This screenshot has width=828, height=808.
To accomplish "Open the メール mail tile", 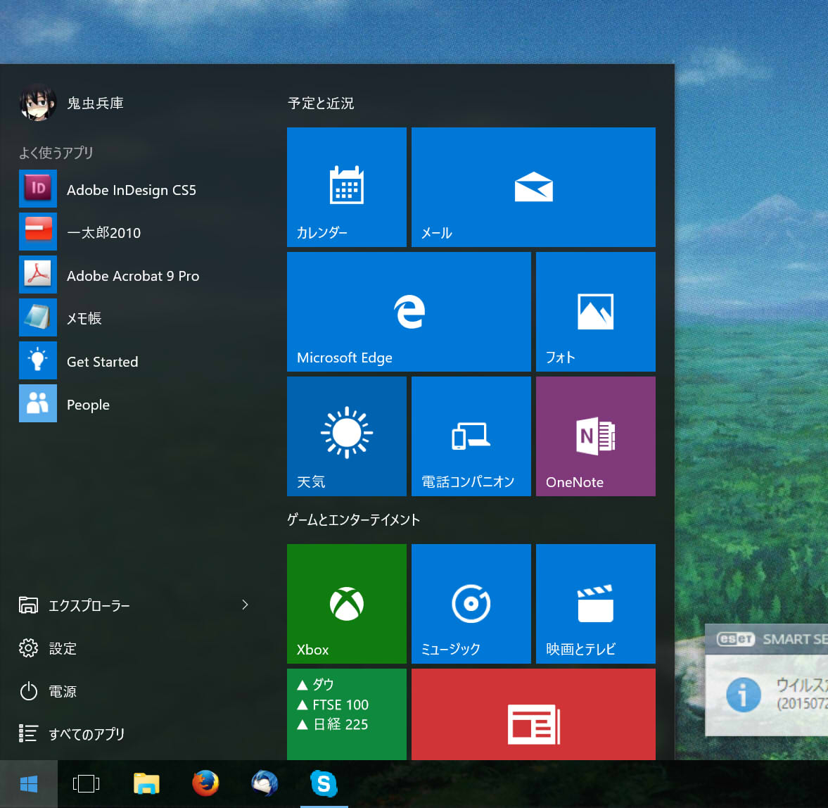I will (533, 187).
